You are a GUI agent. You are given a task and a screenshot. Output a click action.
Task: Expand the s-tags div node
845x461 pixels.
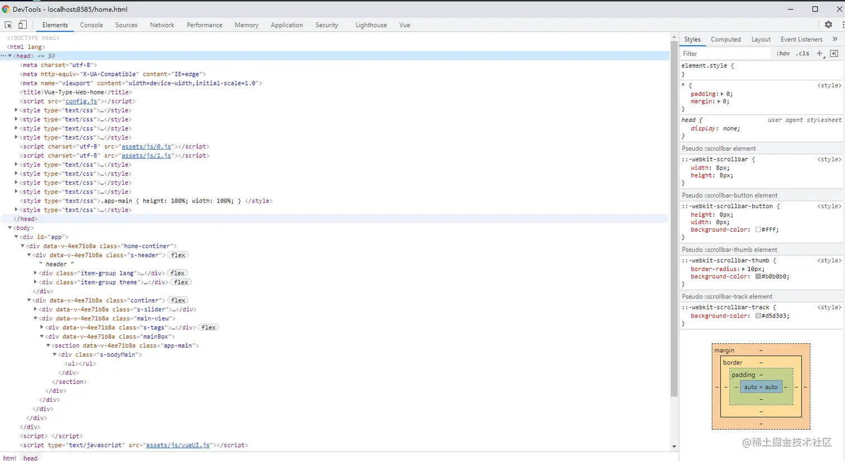tap(42, 328)
